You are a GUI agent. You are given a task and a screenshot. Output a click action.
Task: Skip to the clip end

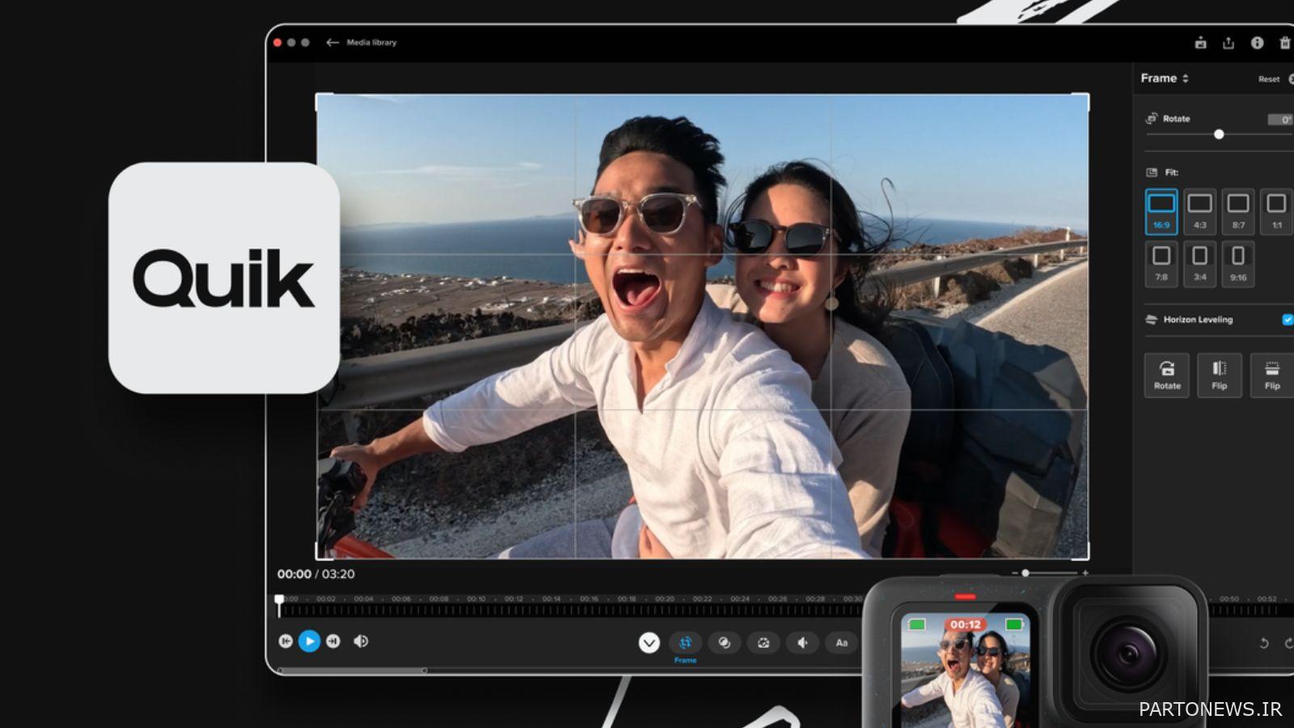tap(333, 641)
